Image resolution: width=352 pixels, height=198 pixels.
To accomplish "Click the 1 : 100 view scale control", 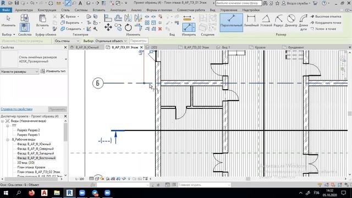I will pos(79,179).
